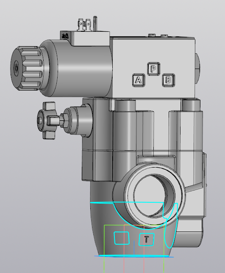Image resolution: width=225 pixels, height=273 pixels.
Task: Select the star-shaped adjustment knob
Action: (x=47, y=121)
